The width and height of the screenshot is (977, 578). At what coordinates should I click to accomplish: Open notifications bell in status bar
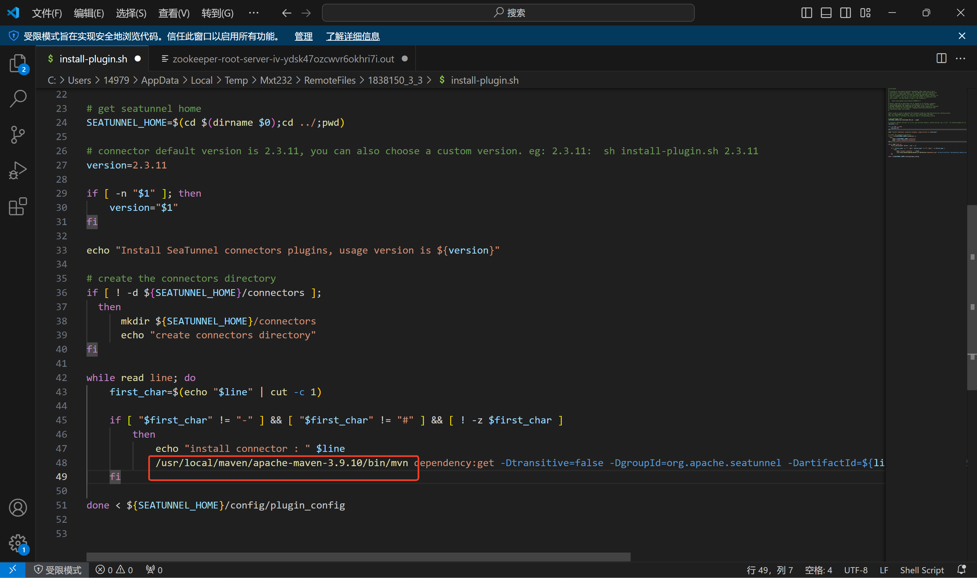point(962,570)
